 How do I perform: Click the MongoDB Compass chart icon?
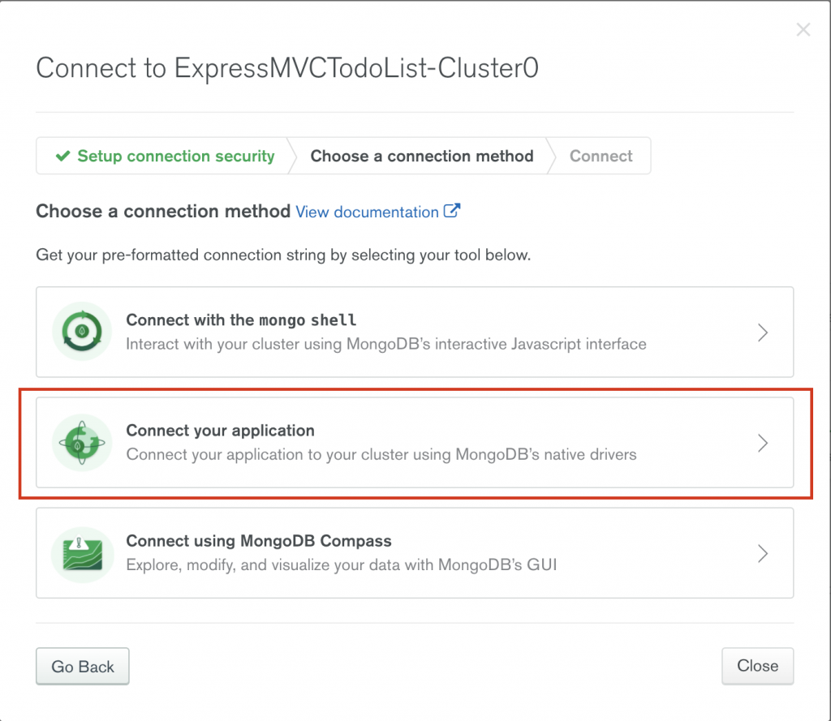[82, 554]
